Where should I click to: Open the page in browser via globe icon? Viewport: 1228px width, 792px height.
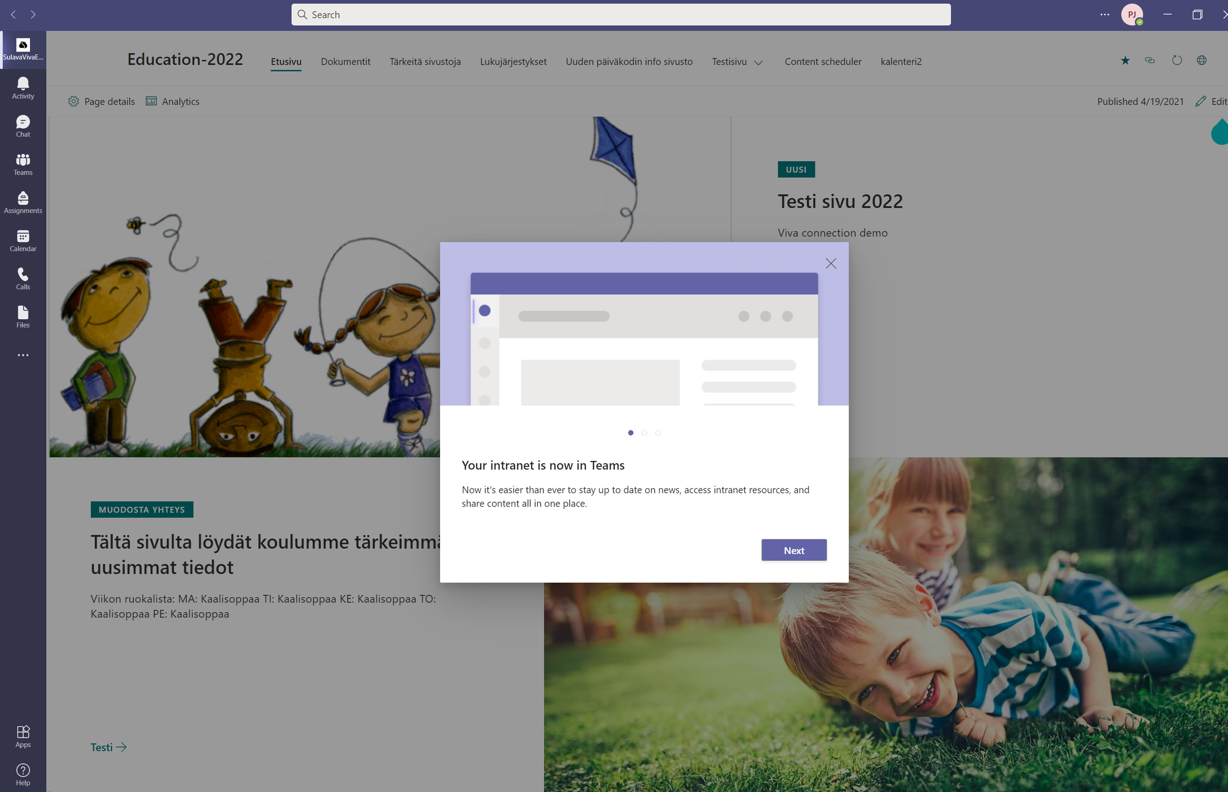point(1202,60)
